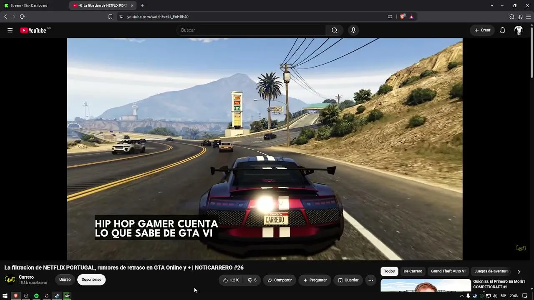Bookmark this page in the address bar
The image size is (534, 300).
pos(110,17)
